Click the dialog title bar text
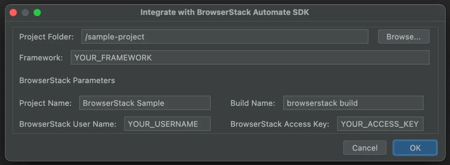 tap(225, 12)
